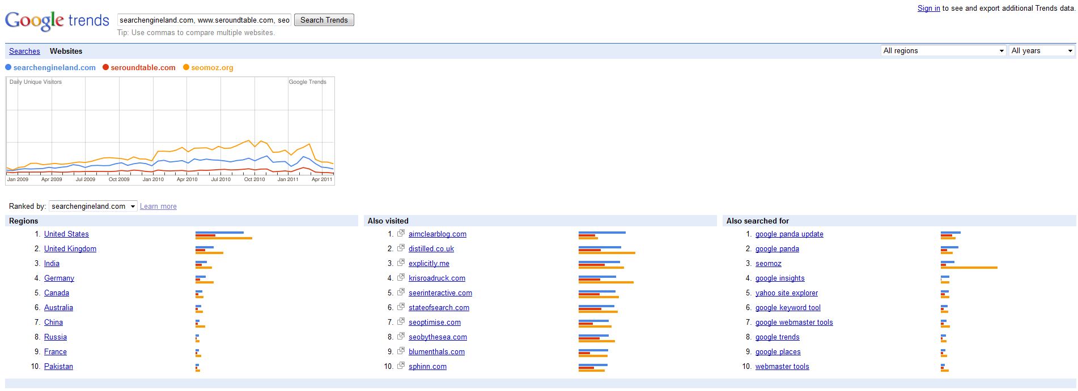Open the distilled.co.uk site link
Screen dimensions: 1078x391
[431, 249]
